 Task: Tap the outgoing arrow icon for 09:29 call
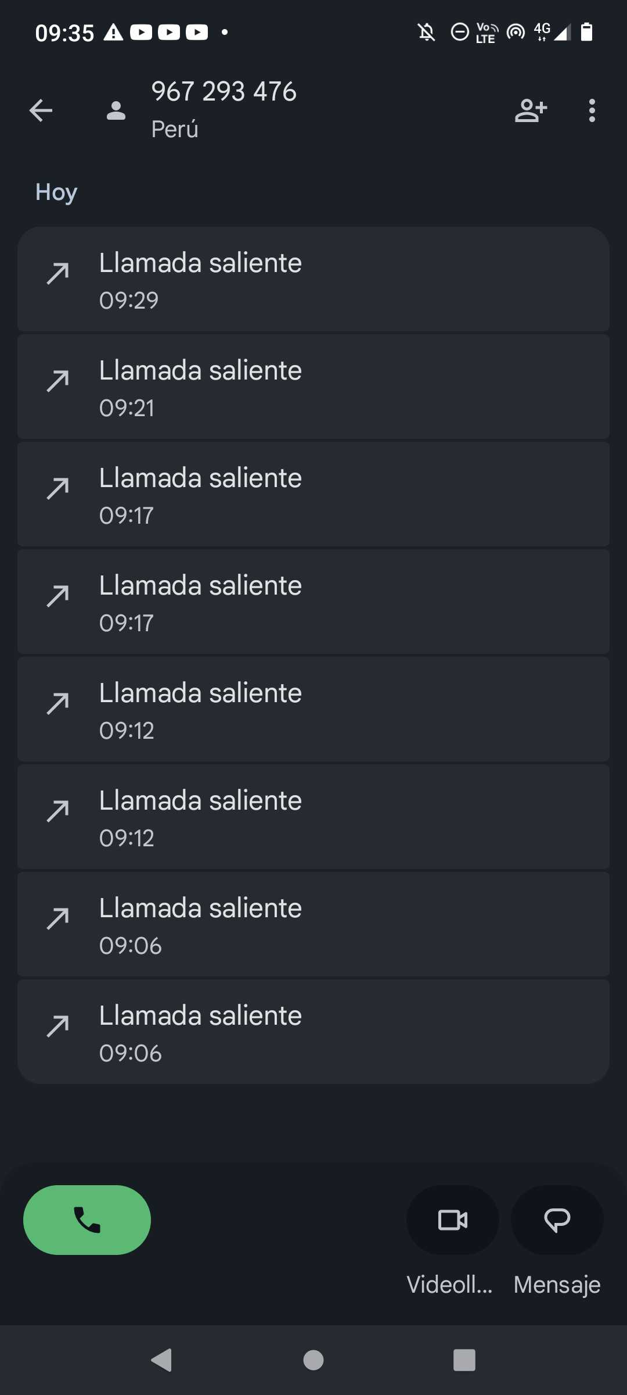pos(58,273)
